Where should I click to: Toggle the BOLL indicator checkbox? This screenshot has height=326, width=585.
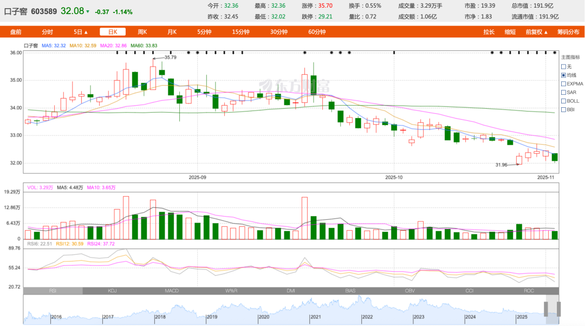pyautogui.click(x=563, y=101)
